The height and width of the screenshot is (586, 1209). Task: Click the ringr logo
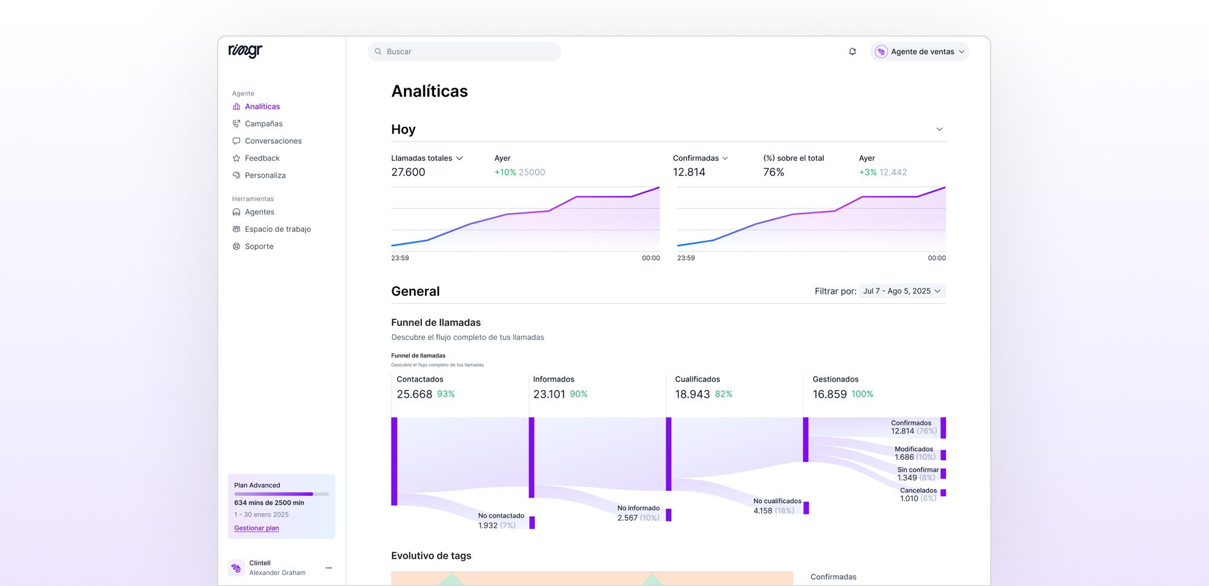[x=244, y=51]
